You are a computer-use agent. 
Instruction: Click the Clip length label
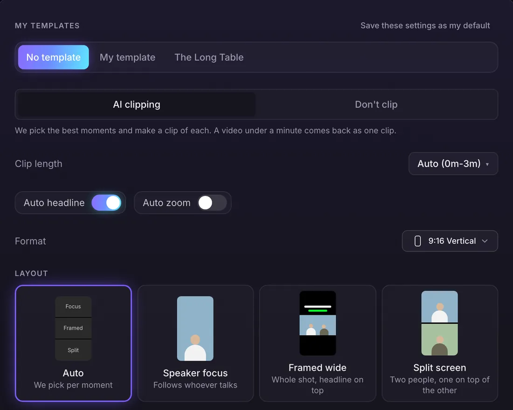click(x=39, y=164)
